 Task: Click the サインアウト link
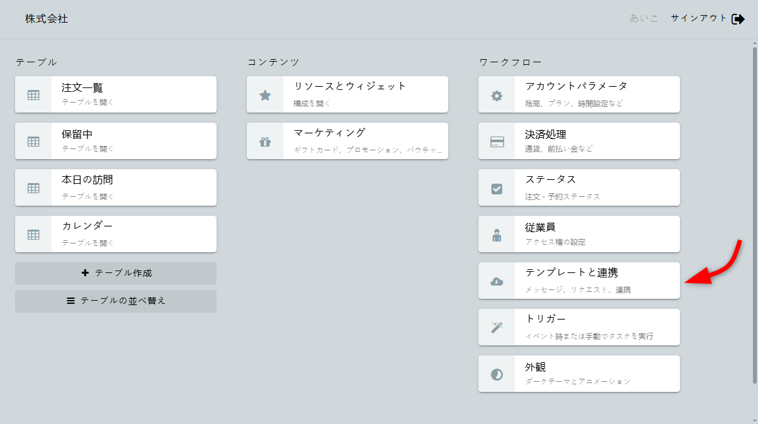pos(699,18)
